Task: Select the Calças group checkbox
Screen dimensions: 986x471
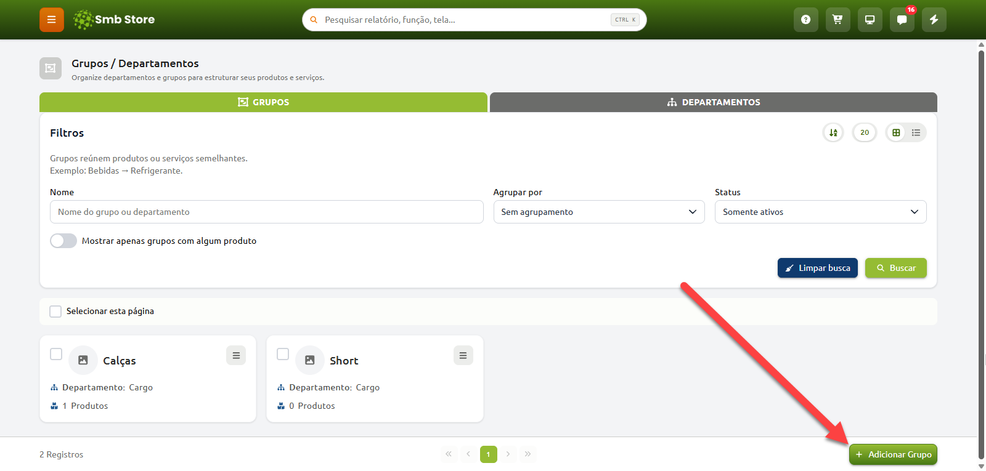Action: [x=56, y=354]
